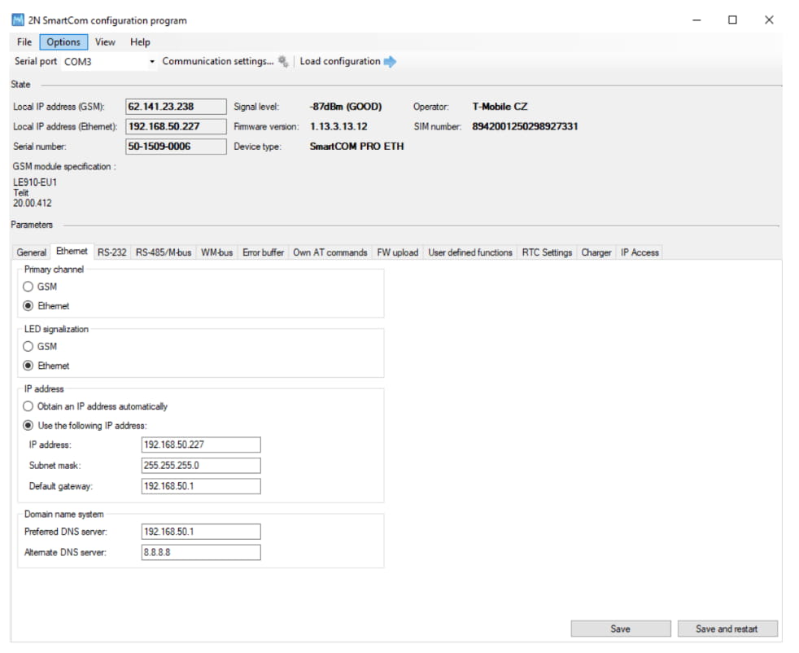Click SIM number 8942001250298927331
The image size is (799, 653).
[525, 126]
